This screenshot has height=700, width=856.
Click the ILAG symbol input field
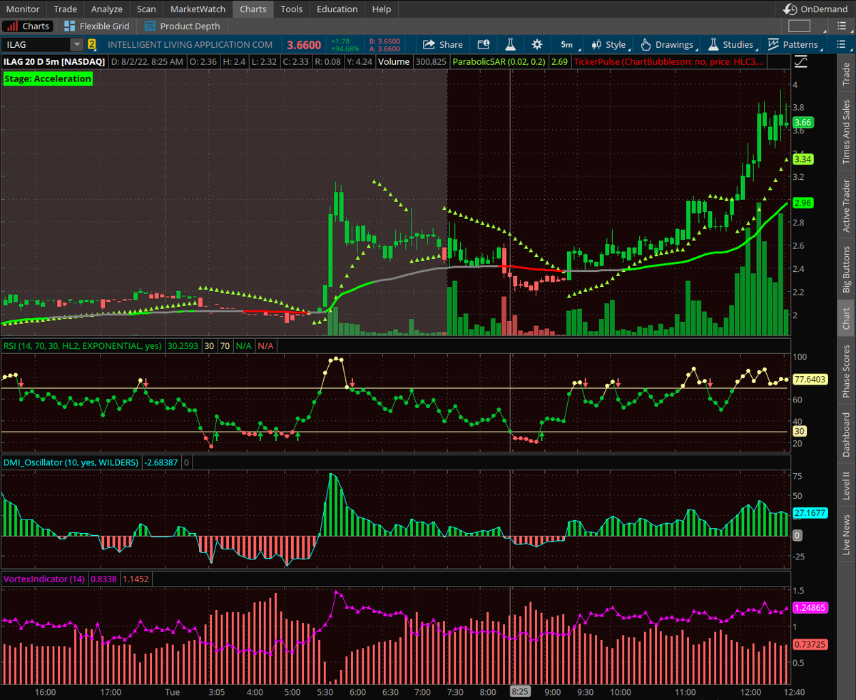pos(36,44)
